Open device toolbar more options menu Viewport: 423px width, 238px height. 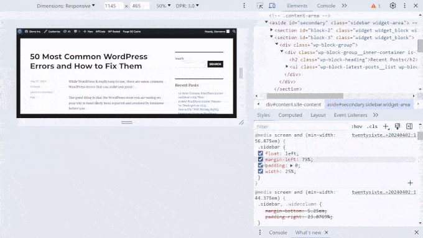244,6
